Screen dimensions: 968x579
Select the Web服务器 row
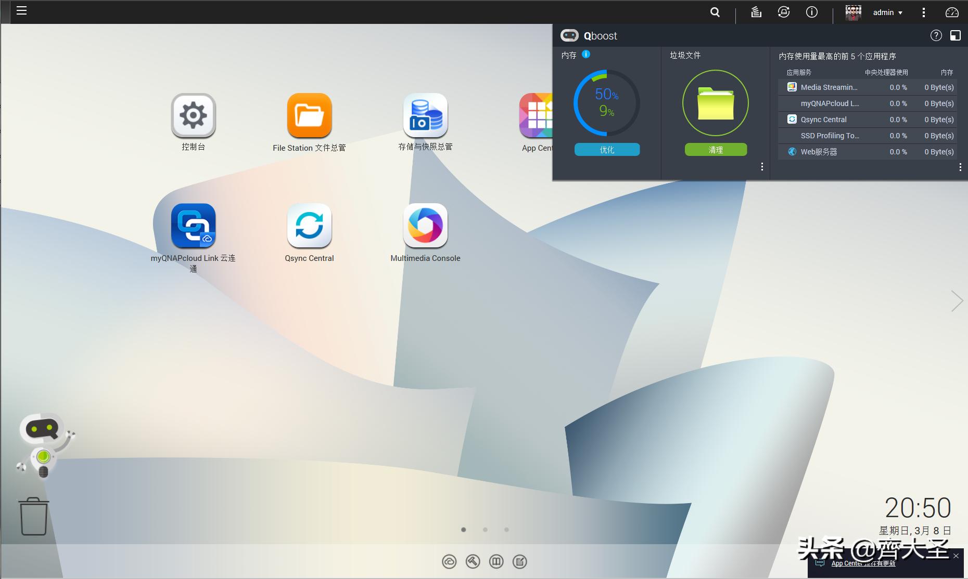pos(868,152)
